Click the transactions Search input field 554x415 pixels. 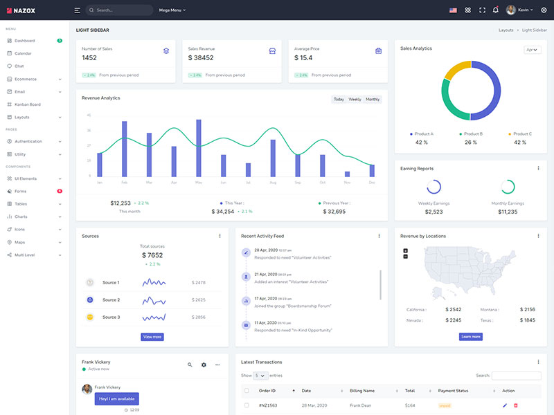point(516,376)
